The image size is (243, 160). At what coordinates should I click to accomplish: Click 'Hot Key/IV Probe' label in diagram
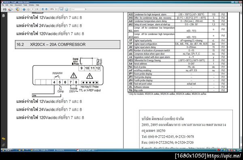click(x=90, y=87)
